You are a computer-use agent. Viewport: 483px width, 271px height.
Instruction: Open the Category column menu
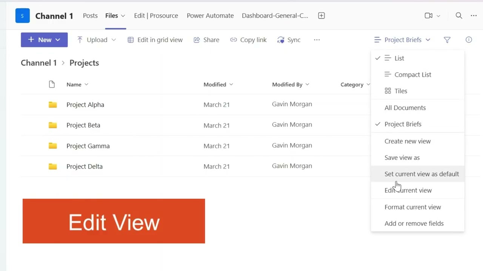355,84
